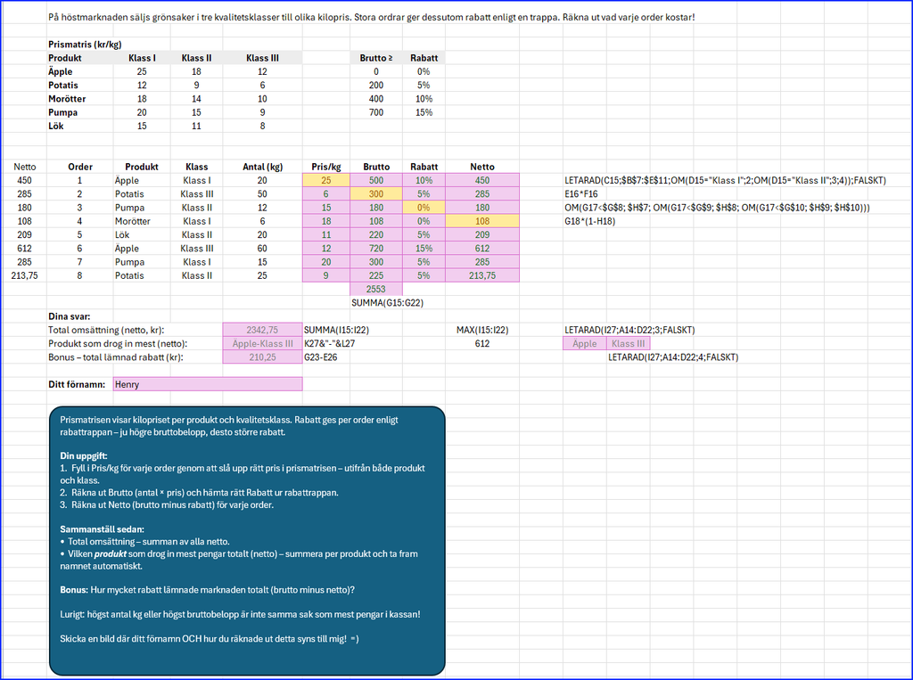Viewport: 913px width, 680px height.
Task: Click the Pumpa row label in the price matrix
Action: tap(63, 112)
